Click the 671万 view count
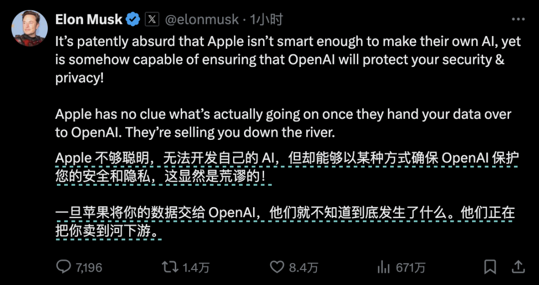Screen dimensions: 539x285 410,268
